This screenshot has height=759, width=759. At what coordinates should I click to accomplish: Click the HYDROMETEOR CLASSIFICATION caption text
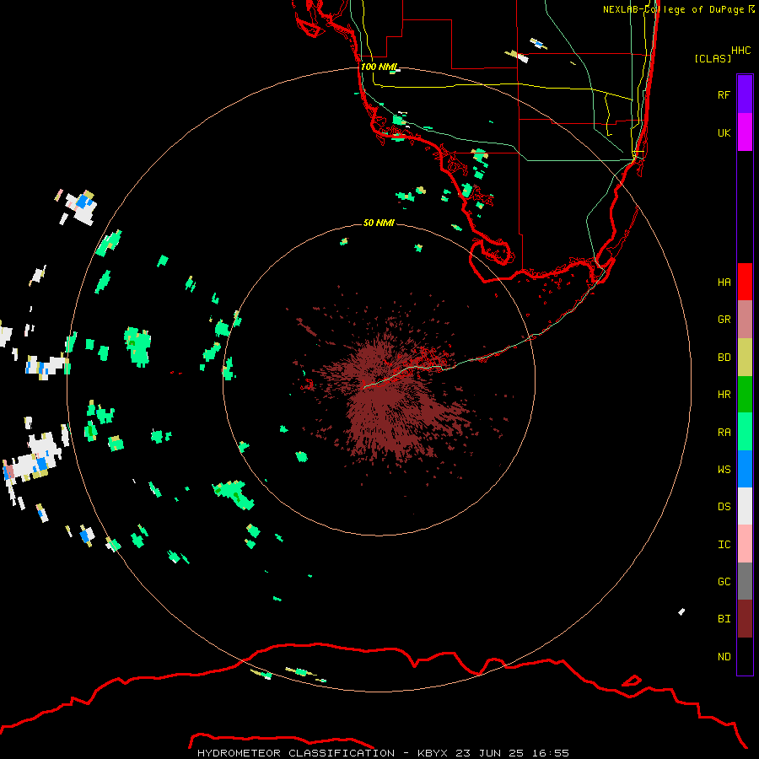coord(296,753)
